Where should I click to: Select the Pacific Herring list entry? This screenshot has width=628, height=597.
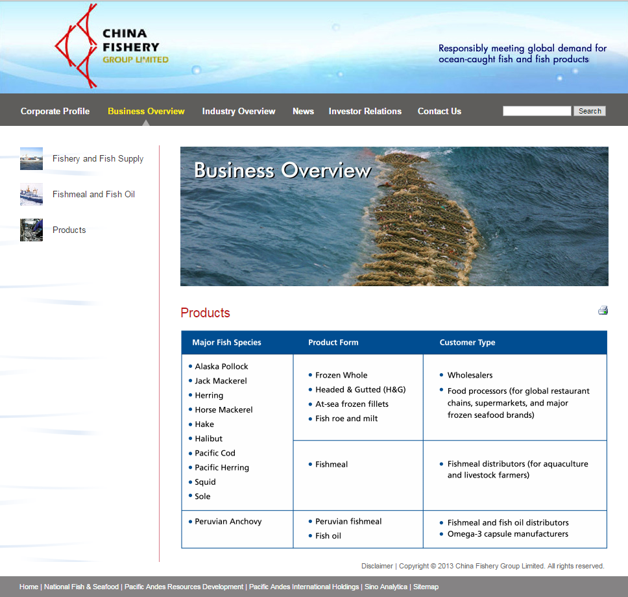coord(222,468)
